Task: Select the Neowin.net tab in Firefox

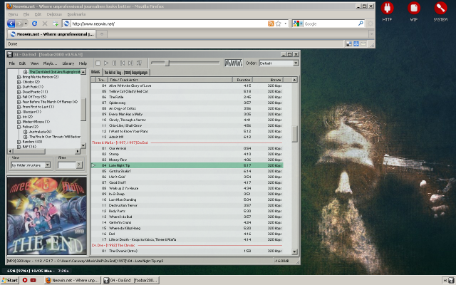Action: tap(51, 34)
